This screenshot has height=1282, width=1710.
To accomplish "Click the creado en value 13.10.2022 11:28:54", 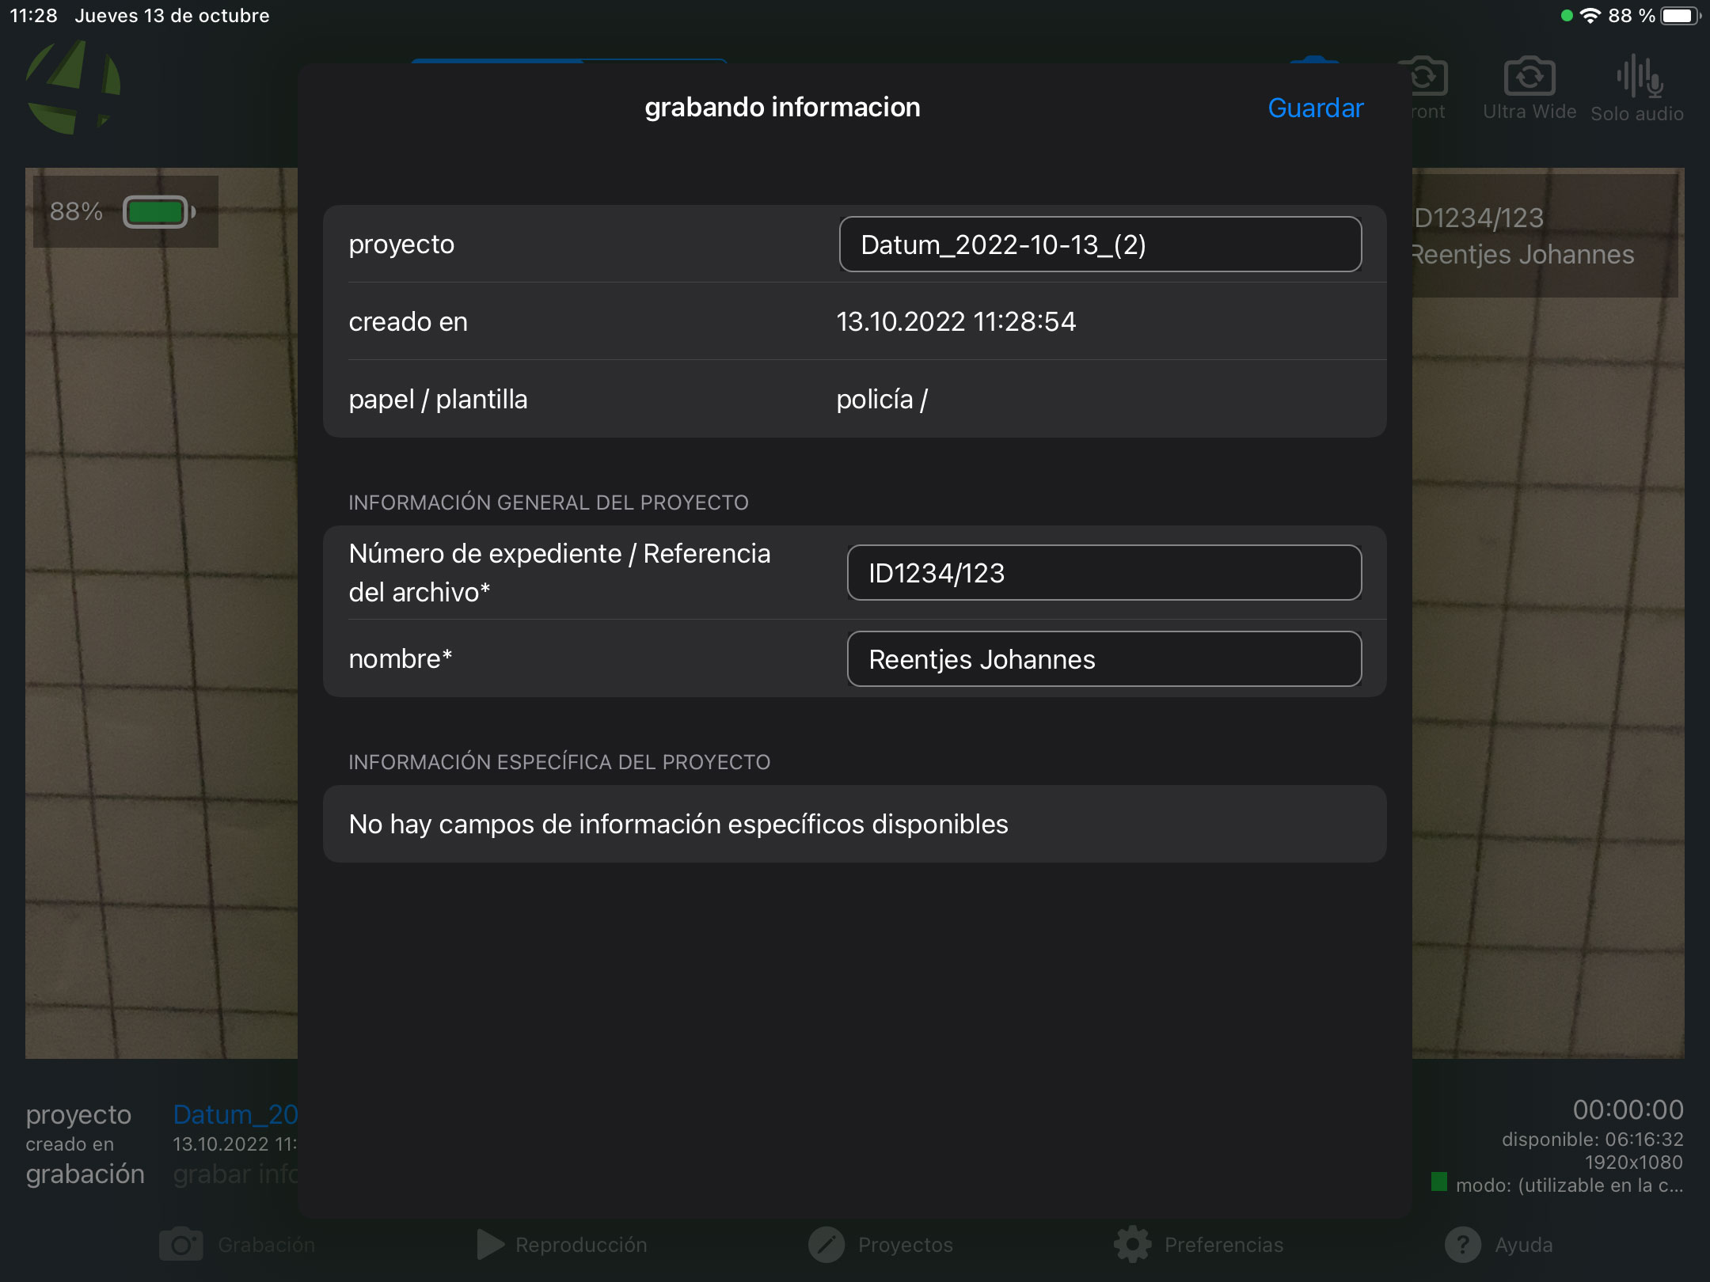I will [956, 321].
